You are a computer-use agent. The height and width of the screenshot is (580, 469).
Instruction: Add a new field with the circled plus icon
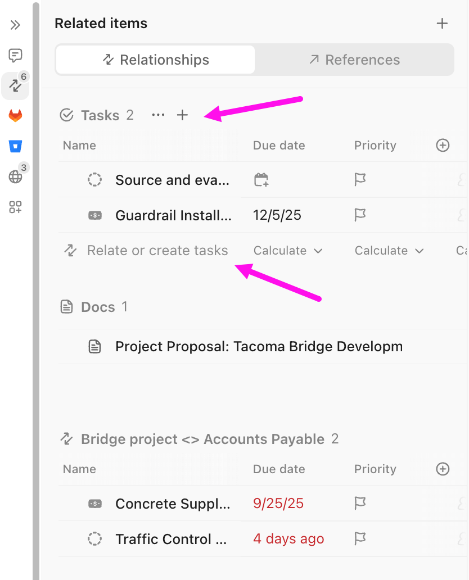(x=443, y=145)
